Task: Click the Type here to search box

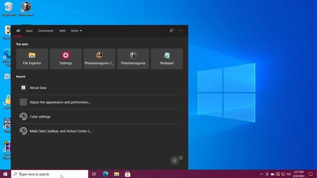Action: pyautogui.click(x=50, y=174)
